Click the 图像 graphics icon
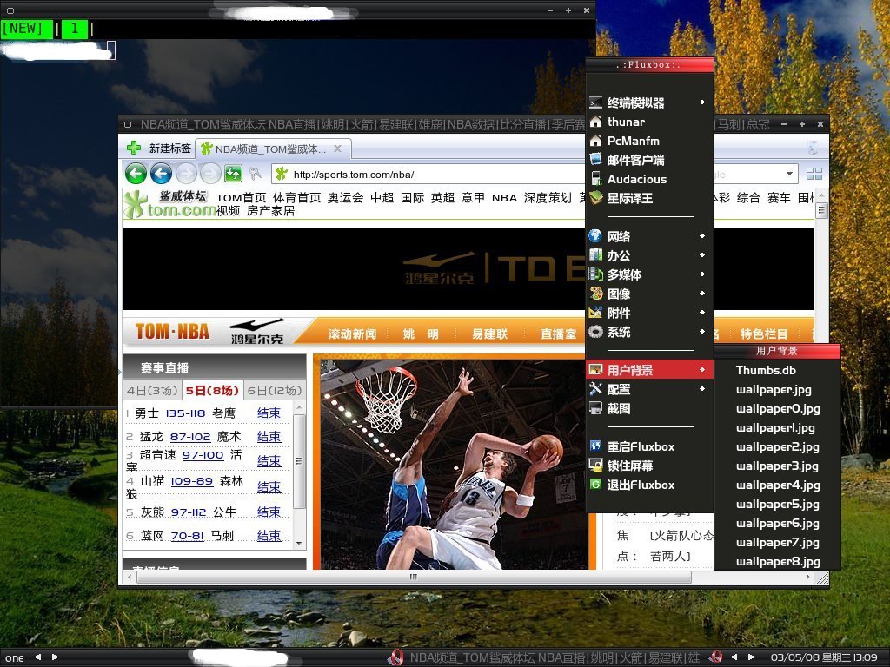This screenshot has height=667, width=890. 595,294
